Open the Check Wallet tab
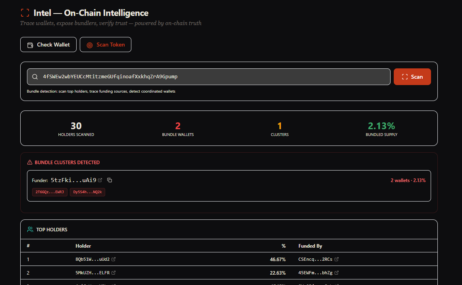The height and width of the screenshot is (285, 462). [48, 45]
